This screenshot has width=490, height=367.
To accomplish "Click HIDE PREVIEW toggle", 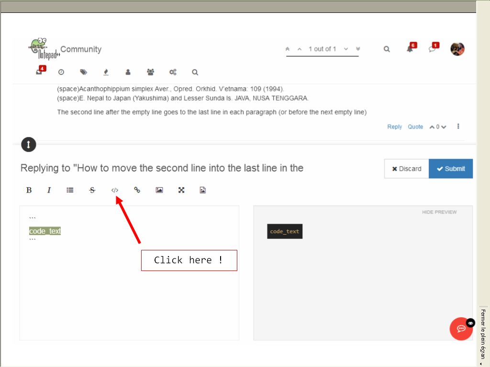I will click(439, 212).
